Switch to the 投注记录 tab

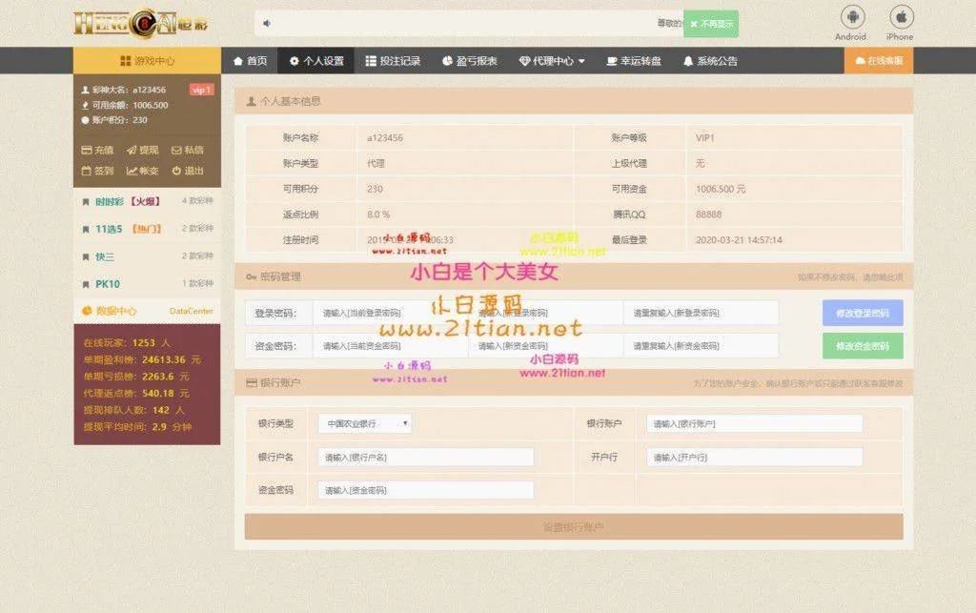coord(393,61)
